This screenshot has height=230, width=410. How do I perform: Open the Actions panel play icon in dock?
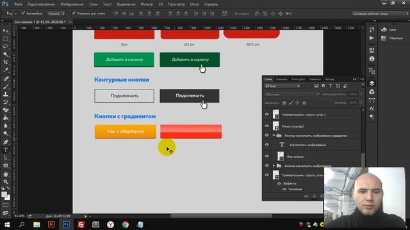point(372,38)
